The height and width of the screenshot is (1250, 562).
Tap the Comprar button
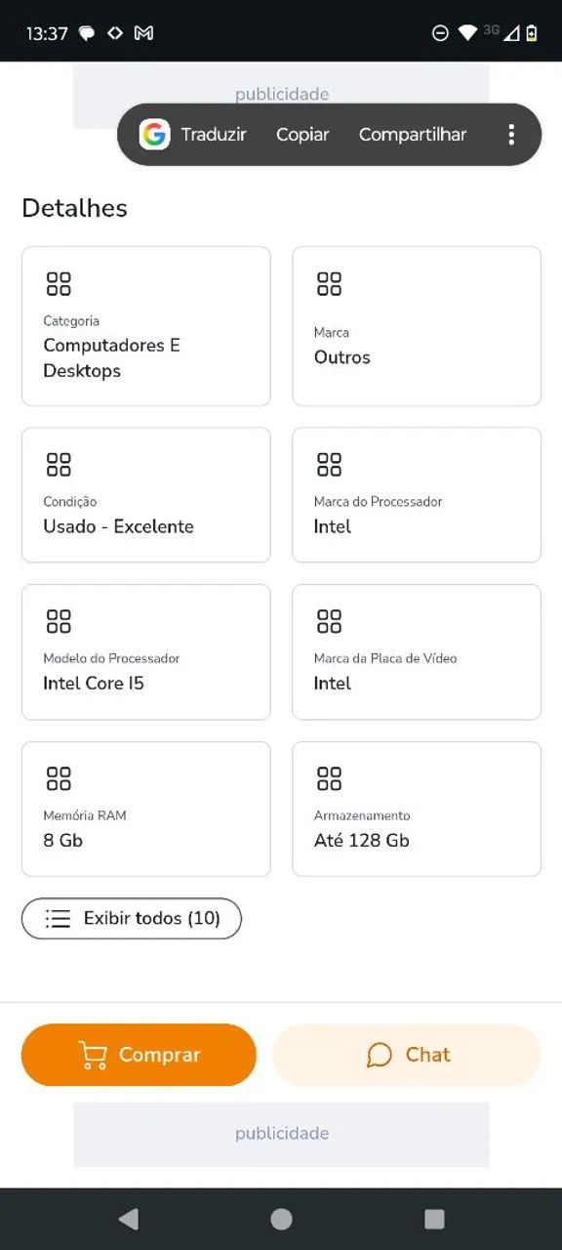click(x=139, y=1055)
